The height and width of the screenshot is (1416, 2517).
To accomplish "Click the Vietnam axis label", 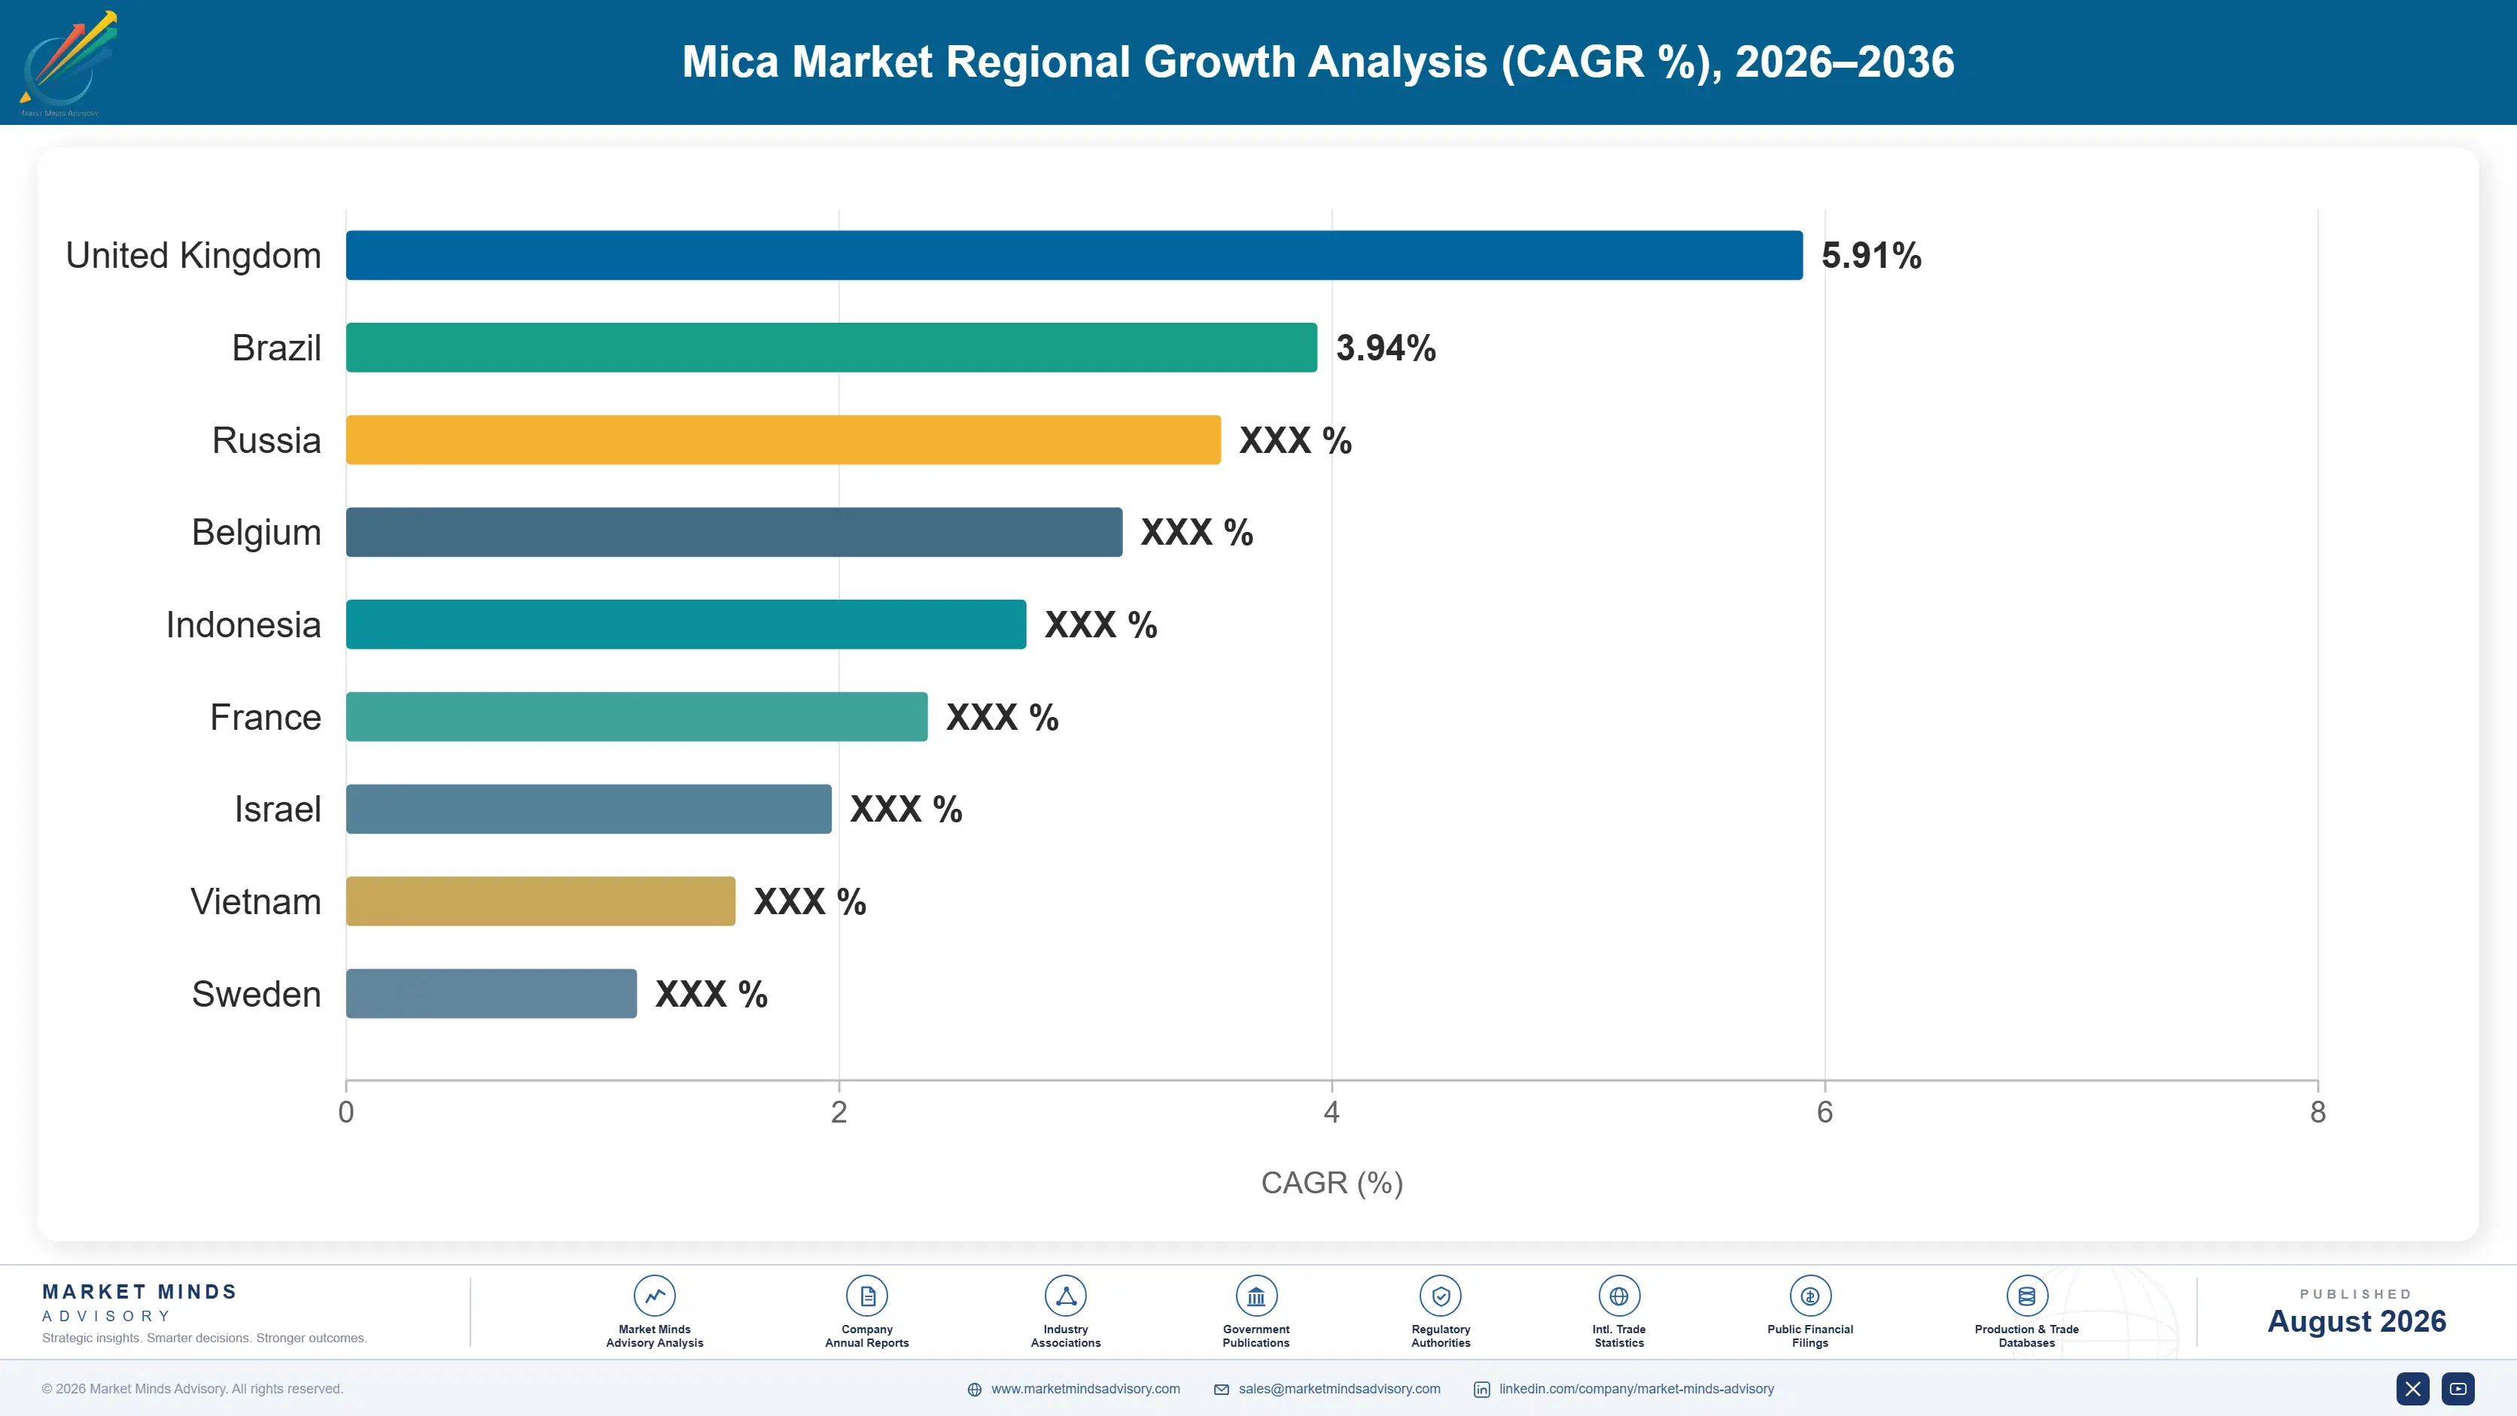I will (x=256, y=901).
